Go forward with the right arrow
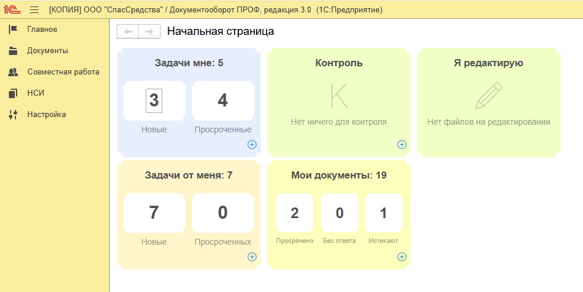 (x=149, y=31)
